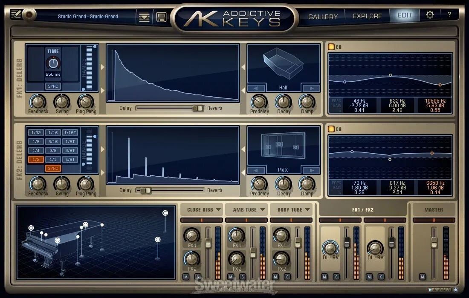Open the preset browser arrow icon
Screen dimensions: 469x298
[x=145, y=17]
